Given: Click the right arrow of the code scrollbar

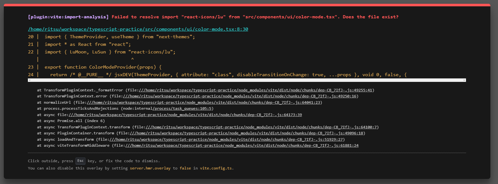Looking at the screenshot, I should pos(464,80).
